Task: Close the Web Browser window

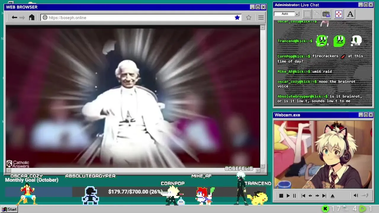Action: [263, 7]
